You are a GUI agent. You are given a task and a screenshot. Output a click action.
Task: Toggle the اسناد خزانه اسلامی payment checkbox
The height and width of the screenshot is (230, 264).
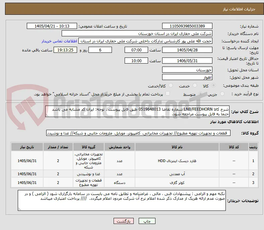pyautogui.click(x=168, y=93)
